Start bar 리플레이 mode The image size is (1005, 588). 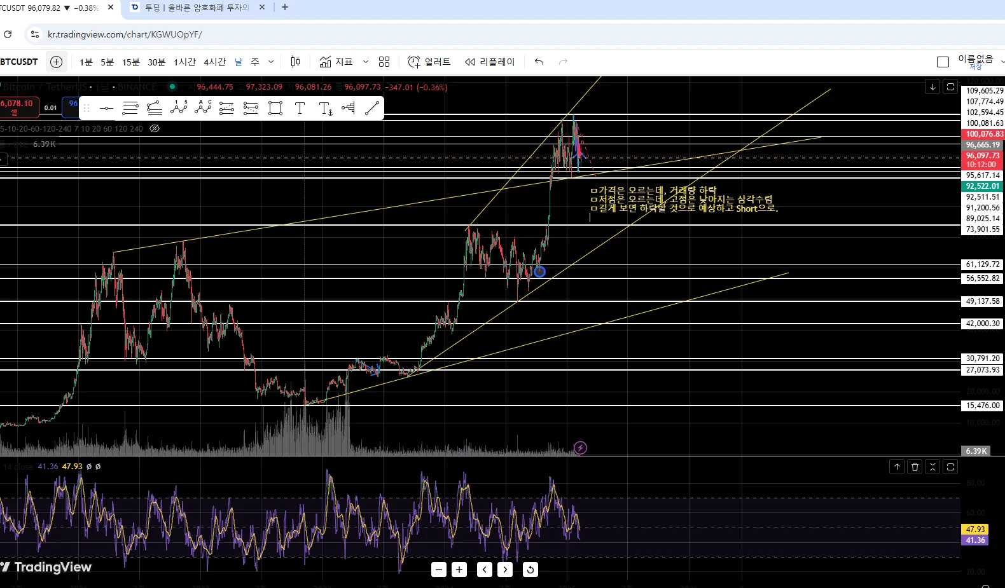pyautogui.click(x=489, y=62)
